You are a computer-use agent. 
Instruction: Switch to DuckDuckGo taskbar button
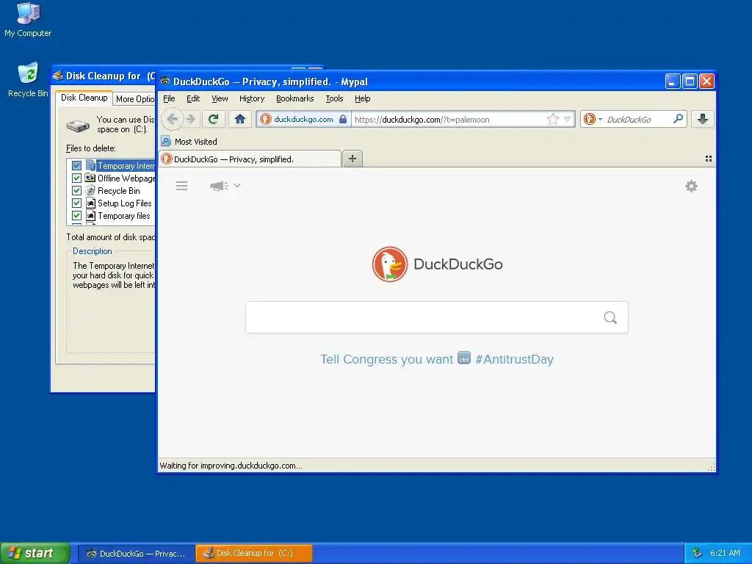click(x=136, y=554)
